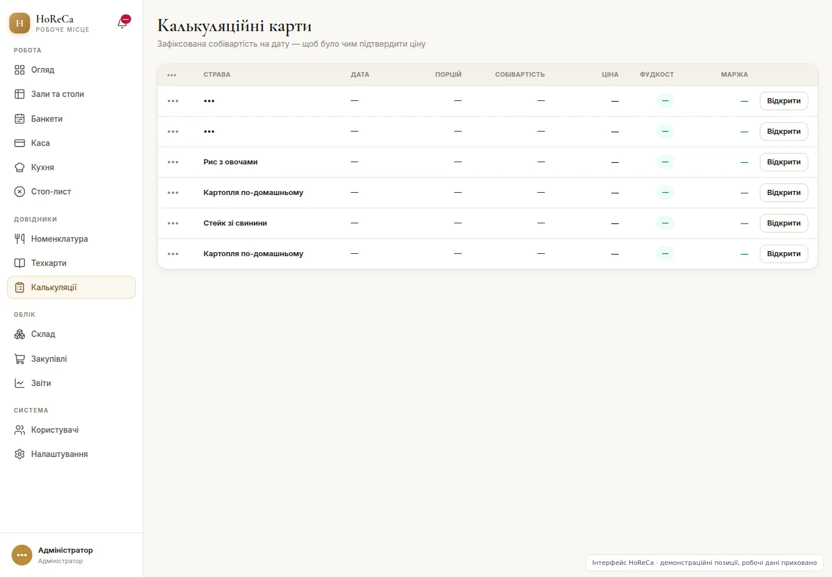Click the Адміністратор user name
Image resolution: width=832 pixels, height=577 pixels.
pos(65,550)
